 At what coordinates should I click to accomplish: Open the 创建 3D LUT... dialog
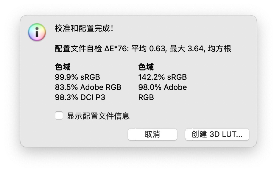tap(217, 135)
